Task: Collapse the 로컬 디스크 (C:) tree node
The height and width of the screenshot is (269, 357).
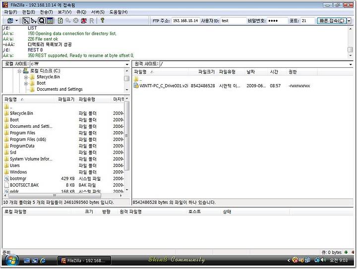Action: pos(19,71)
